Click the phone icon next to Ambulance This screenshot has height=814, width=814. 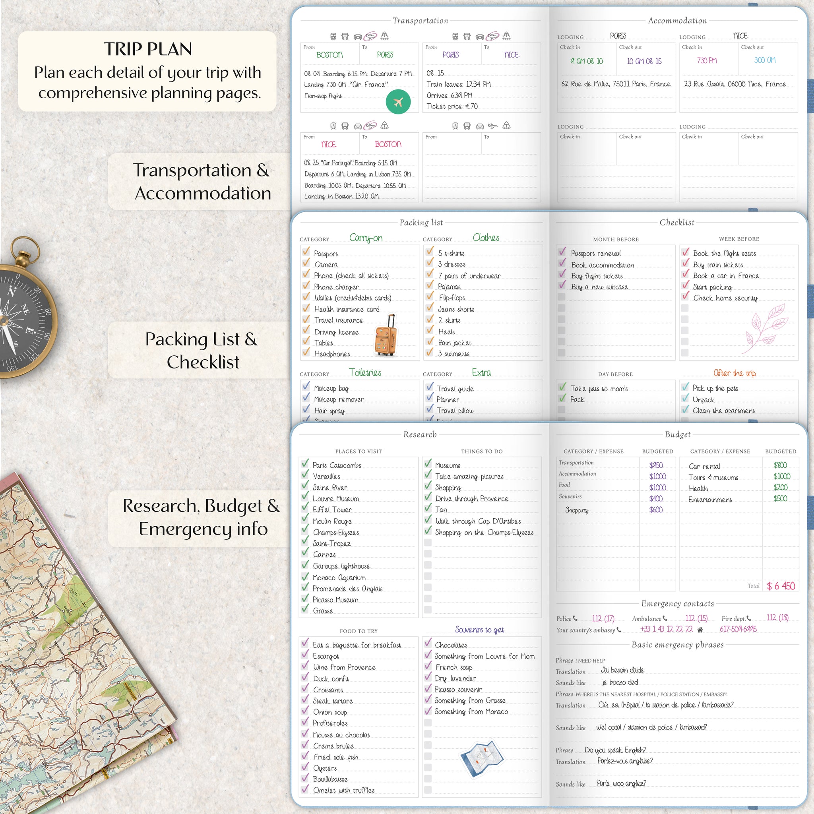[665, 618]
